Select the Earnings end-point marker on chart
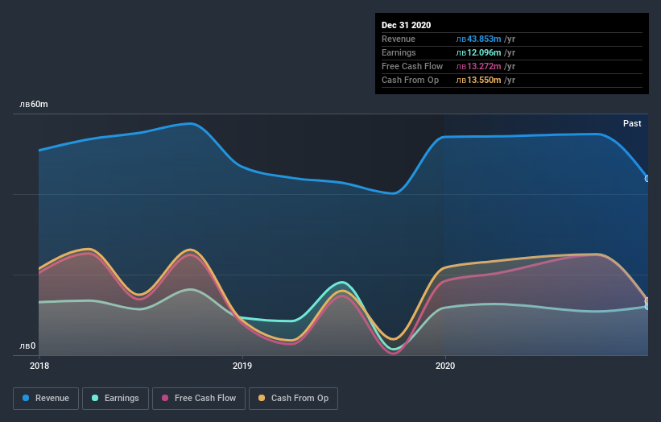661x422 pixels. [x=647, y=307]
